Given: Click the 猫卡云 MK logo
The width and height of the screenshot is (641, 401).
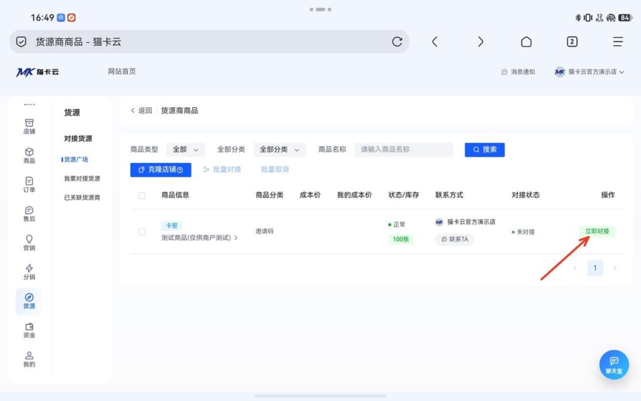Looking at the screenshot, I should 37,72.
